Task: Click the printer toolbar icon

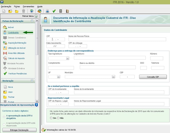Action: (47, 11)
